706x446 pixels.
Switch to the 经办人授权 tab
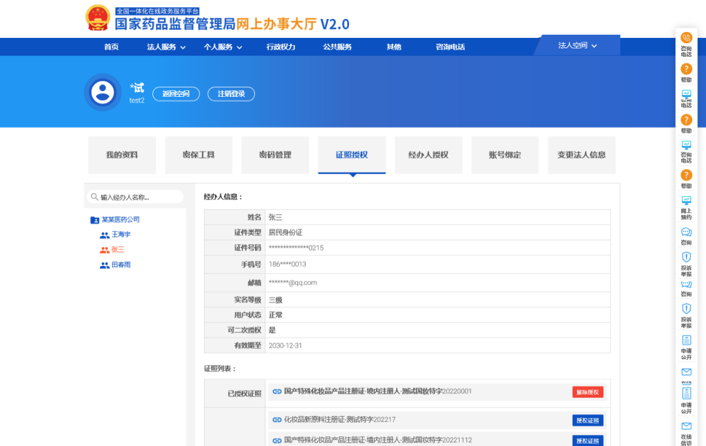pos(428,155)
